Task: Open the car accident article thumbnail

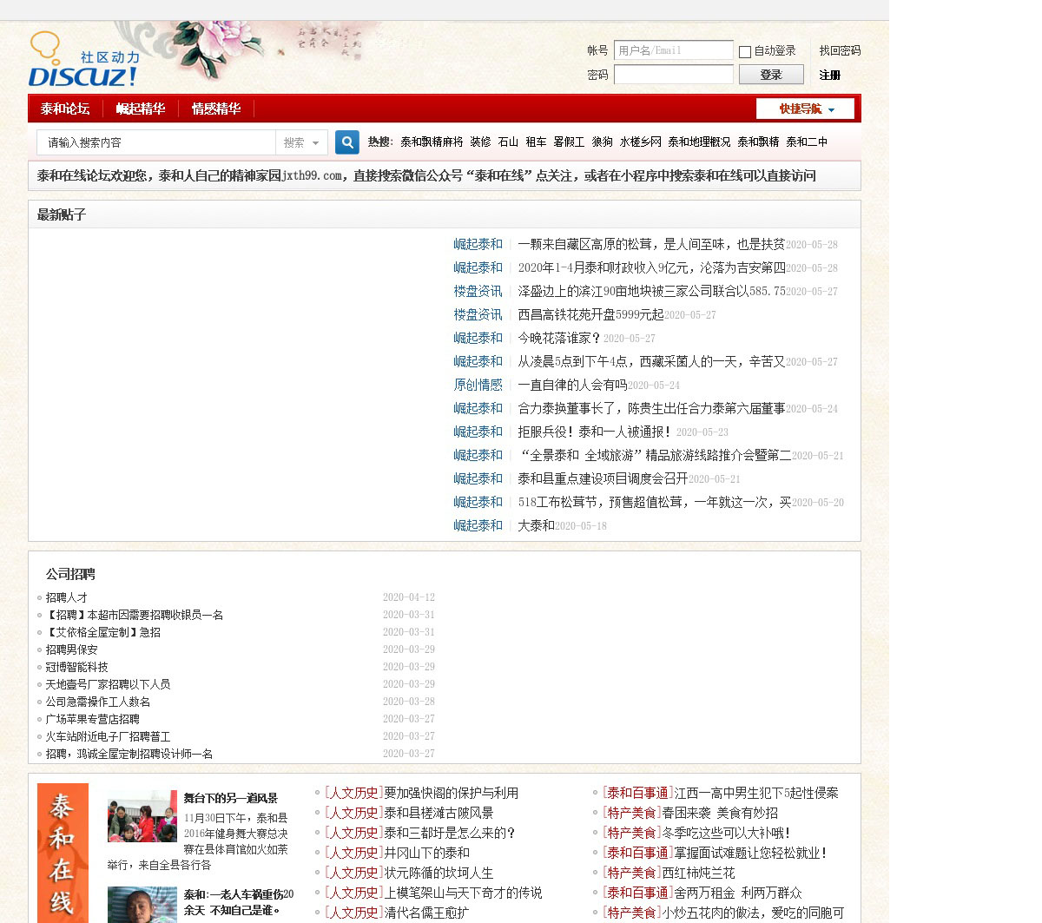Action: [x=142, y=904]
